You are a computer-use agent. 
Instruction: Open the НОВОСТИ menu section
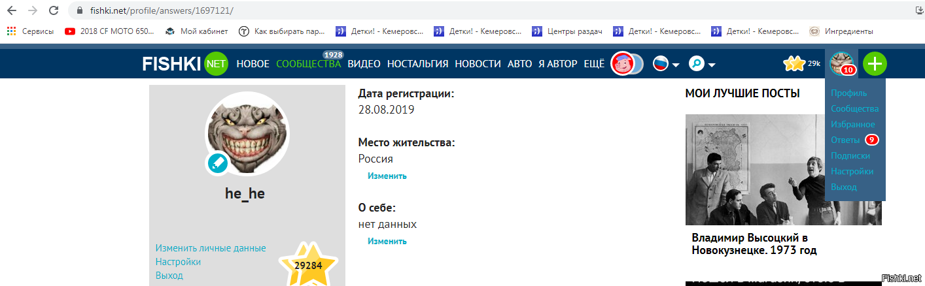(x=478, y=64)
